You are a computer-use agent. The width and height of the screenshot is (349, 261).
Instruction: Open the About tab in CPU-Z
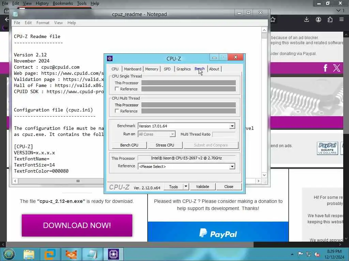pos(214,69)
